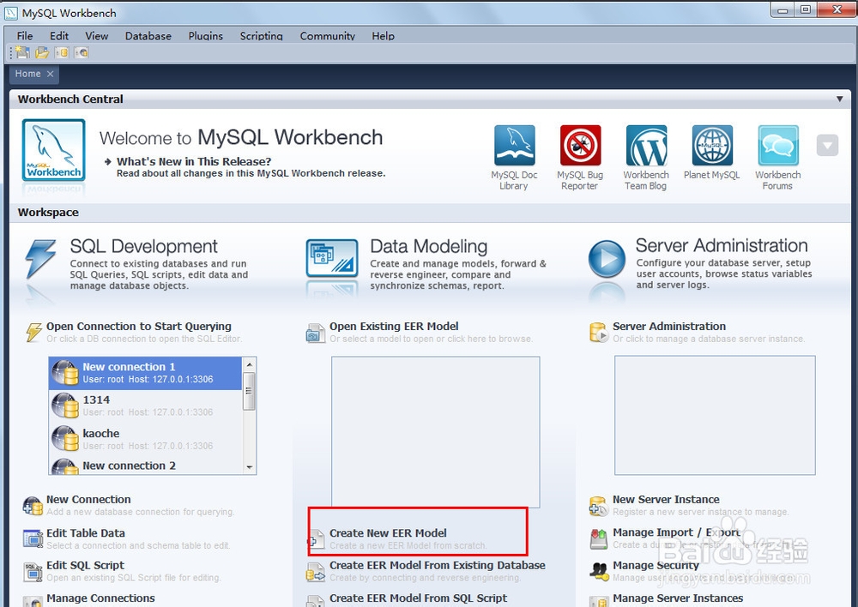
Task: Open the Workbench Forums chat icon
Action: point(777,146)
